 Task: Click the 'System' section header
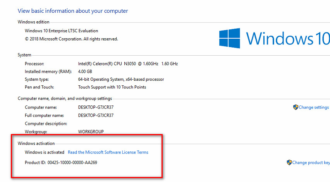(24, 55)
